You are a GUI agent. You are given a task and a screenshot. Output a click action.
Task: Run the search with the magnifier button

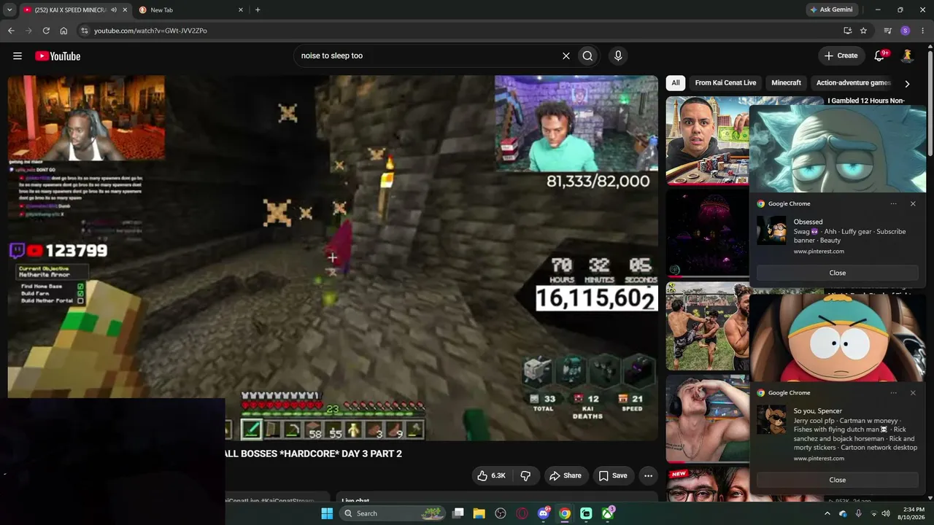click(x=587, y=56)
